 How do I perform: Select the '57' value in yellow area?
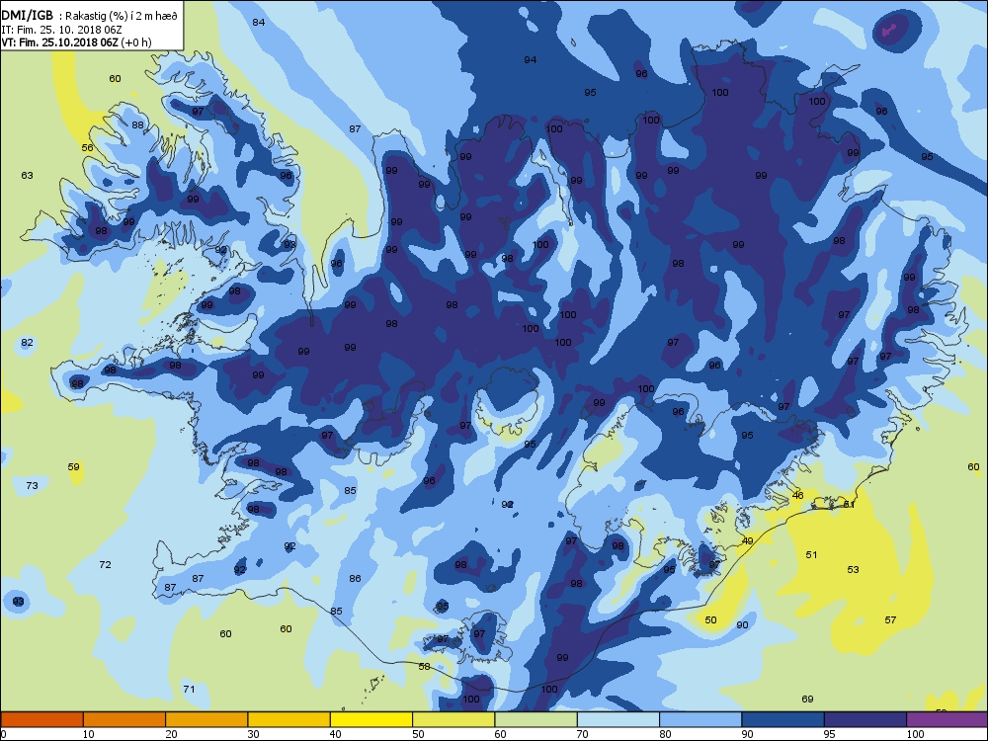click(x=890, y=620)
